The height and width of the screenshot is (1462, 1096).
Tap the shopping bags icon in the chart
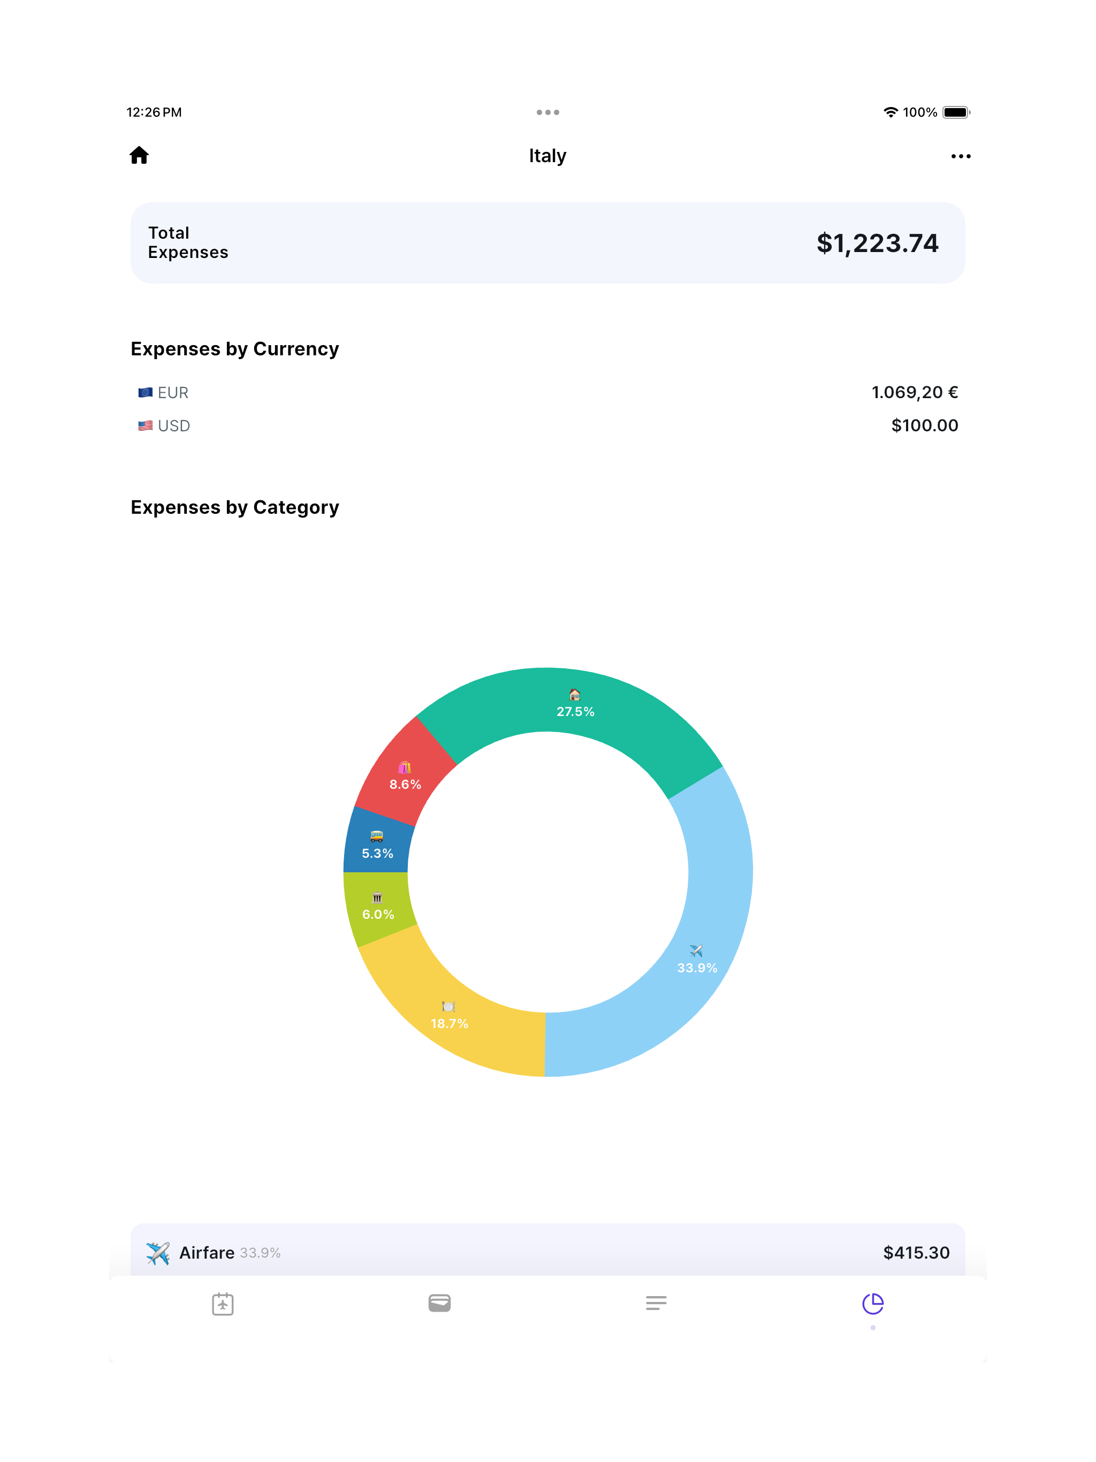405,767
